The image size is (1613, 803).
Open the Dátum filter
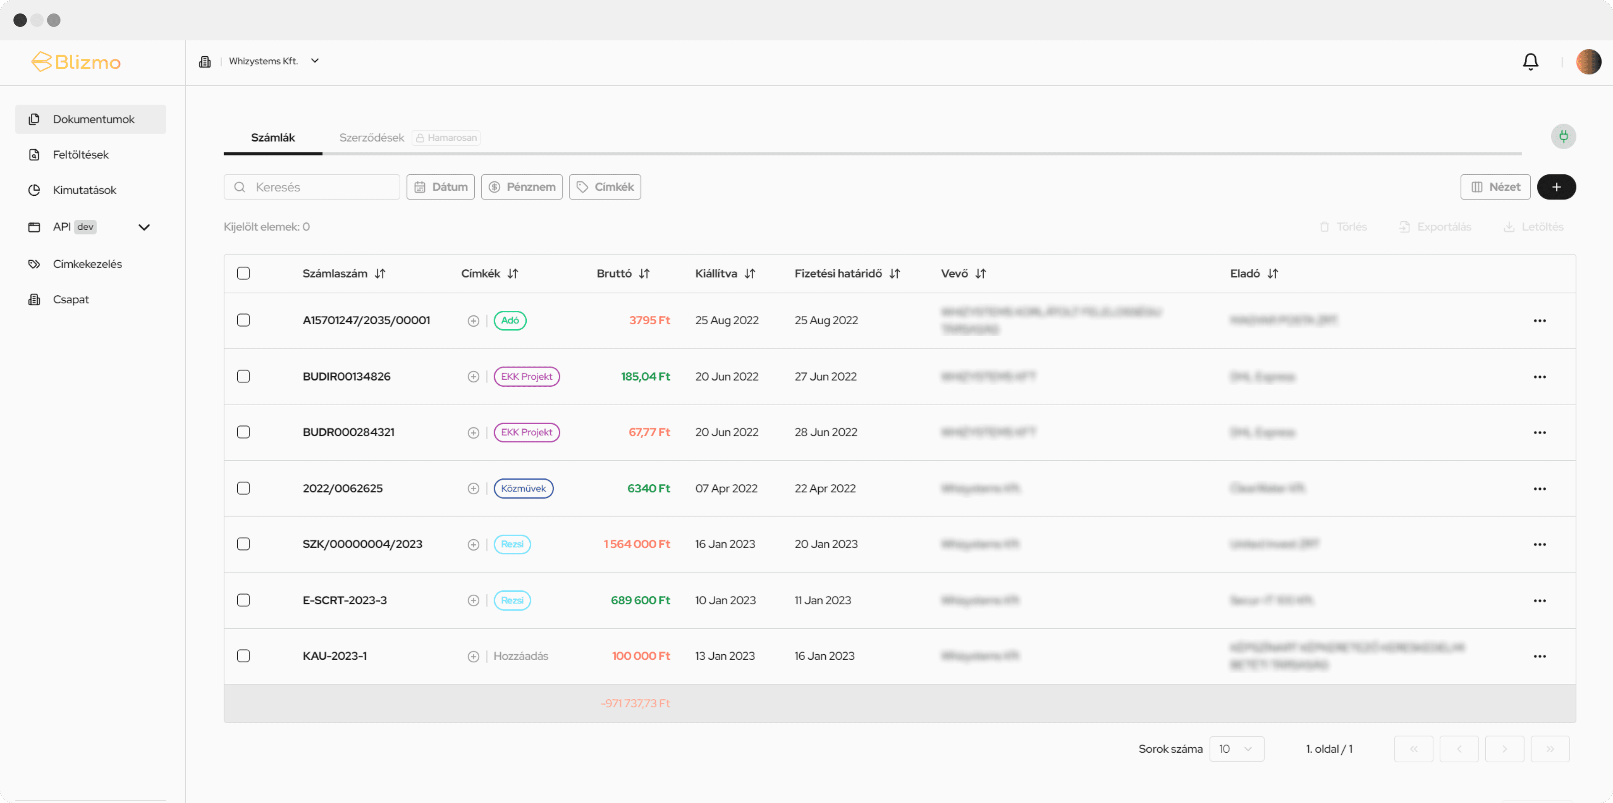click(441, 187)
